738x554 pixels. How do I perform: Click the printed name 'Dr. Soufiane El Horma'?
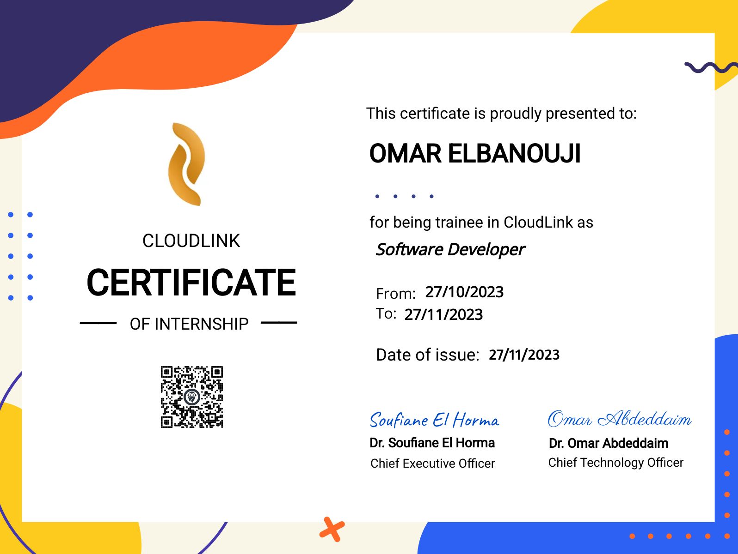click(x=432, y=443)
